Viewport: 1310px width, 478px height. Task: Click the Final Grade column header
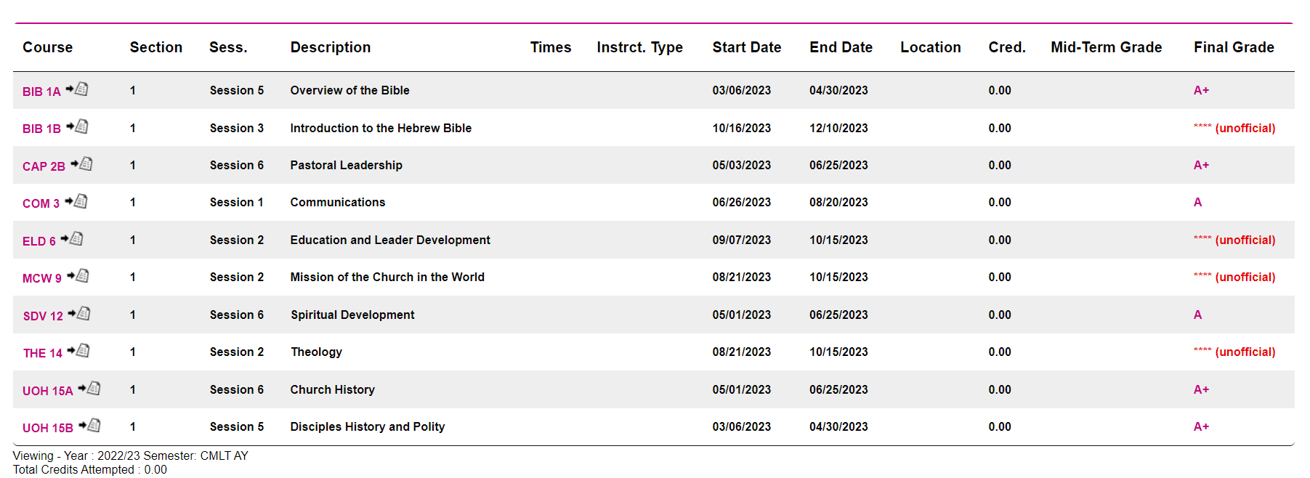[1234, 47]
